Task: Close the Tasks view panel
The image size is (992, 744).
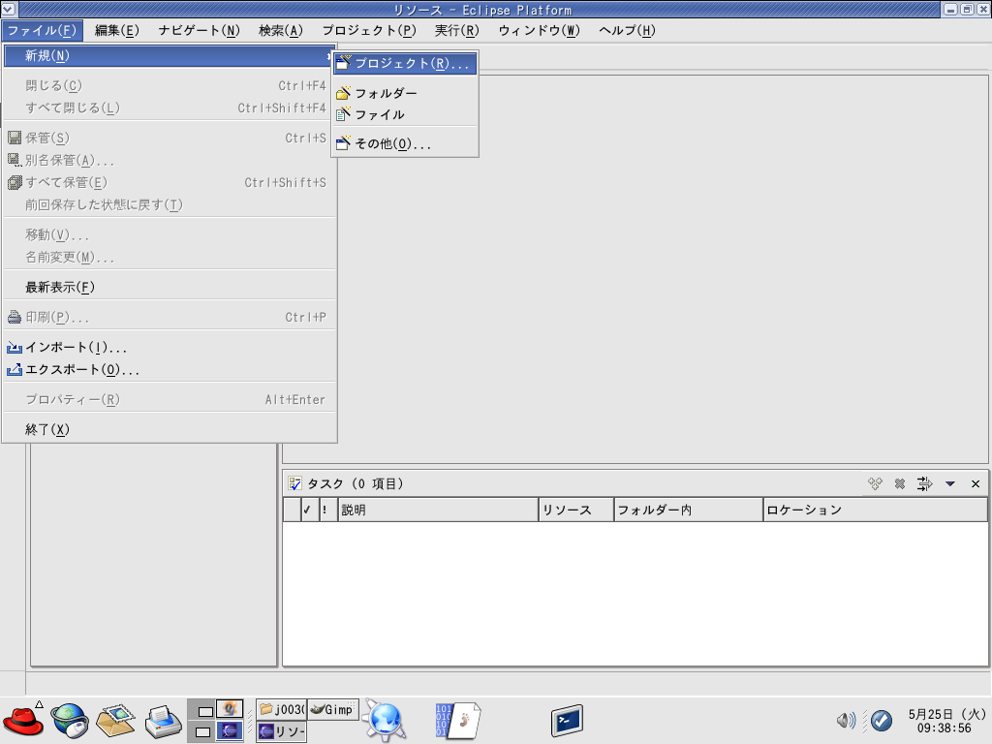Action: coord(976,484)
